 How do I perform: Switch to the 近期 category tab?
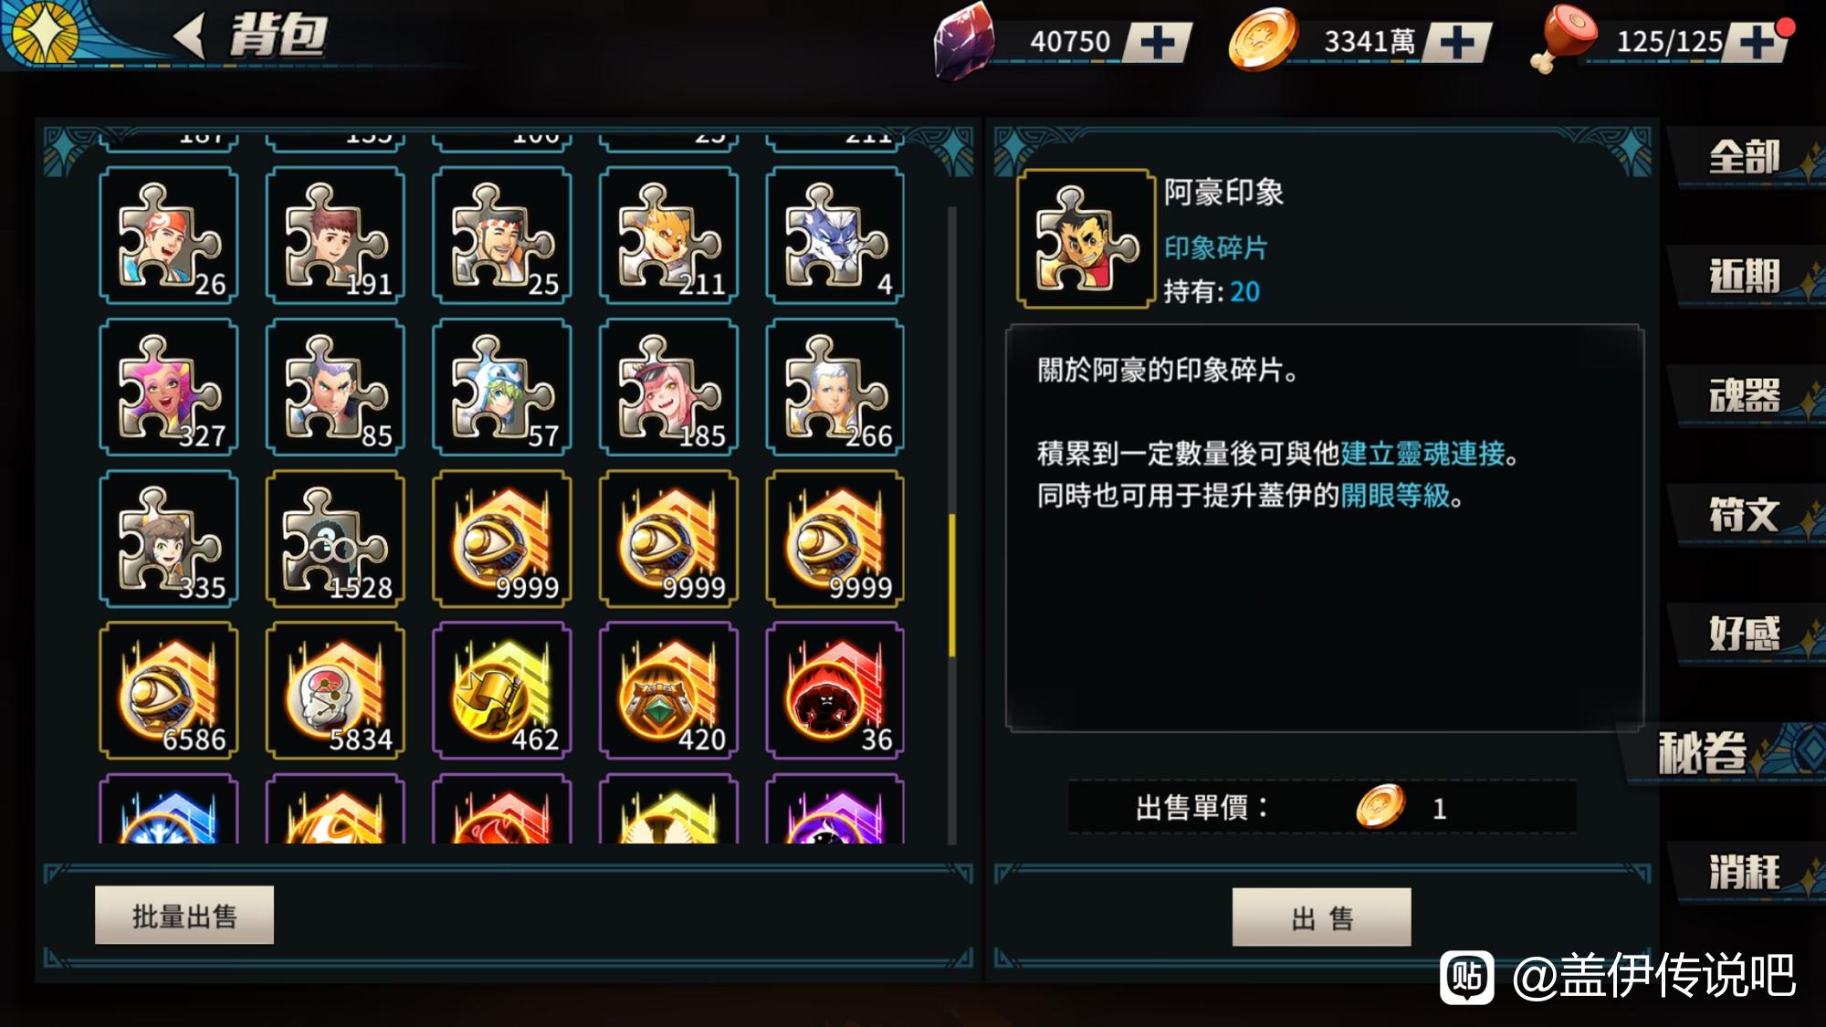click(1746, 277)
